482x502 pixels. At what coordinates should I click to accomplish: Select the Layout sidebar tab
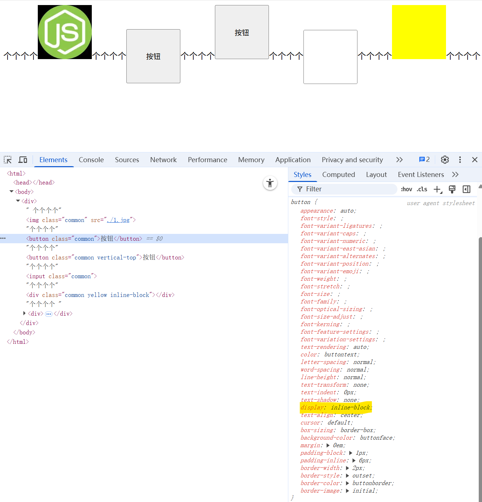point(376,174)
